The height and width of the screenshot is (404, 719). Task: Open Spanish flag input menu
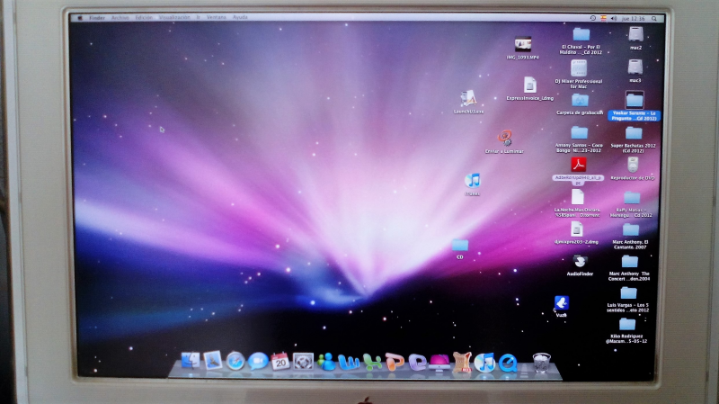coord(603,18)
